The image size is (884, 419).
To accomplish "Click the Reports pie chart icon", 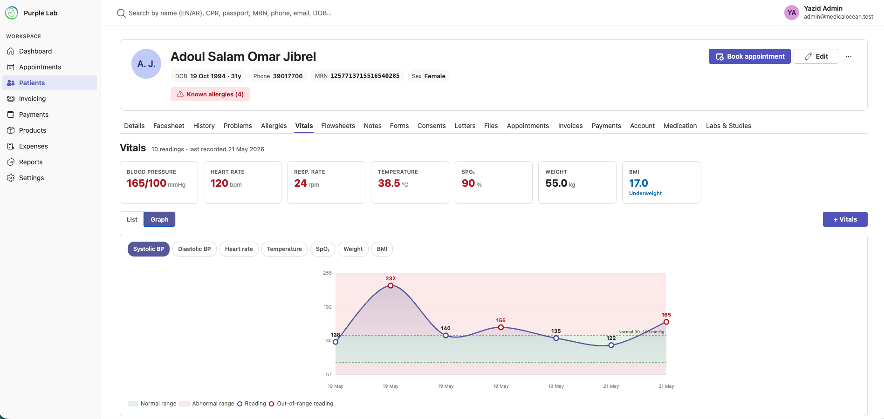I will click(x=11, y=162).
